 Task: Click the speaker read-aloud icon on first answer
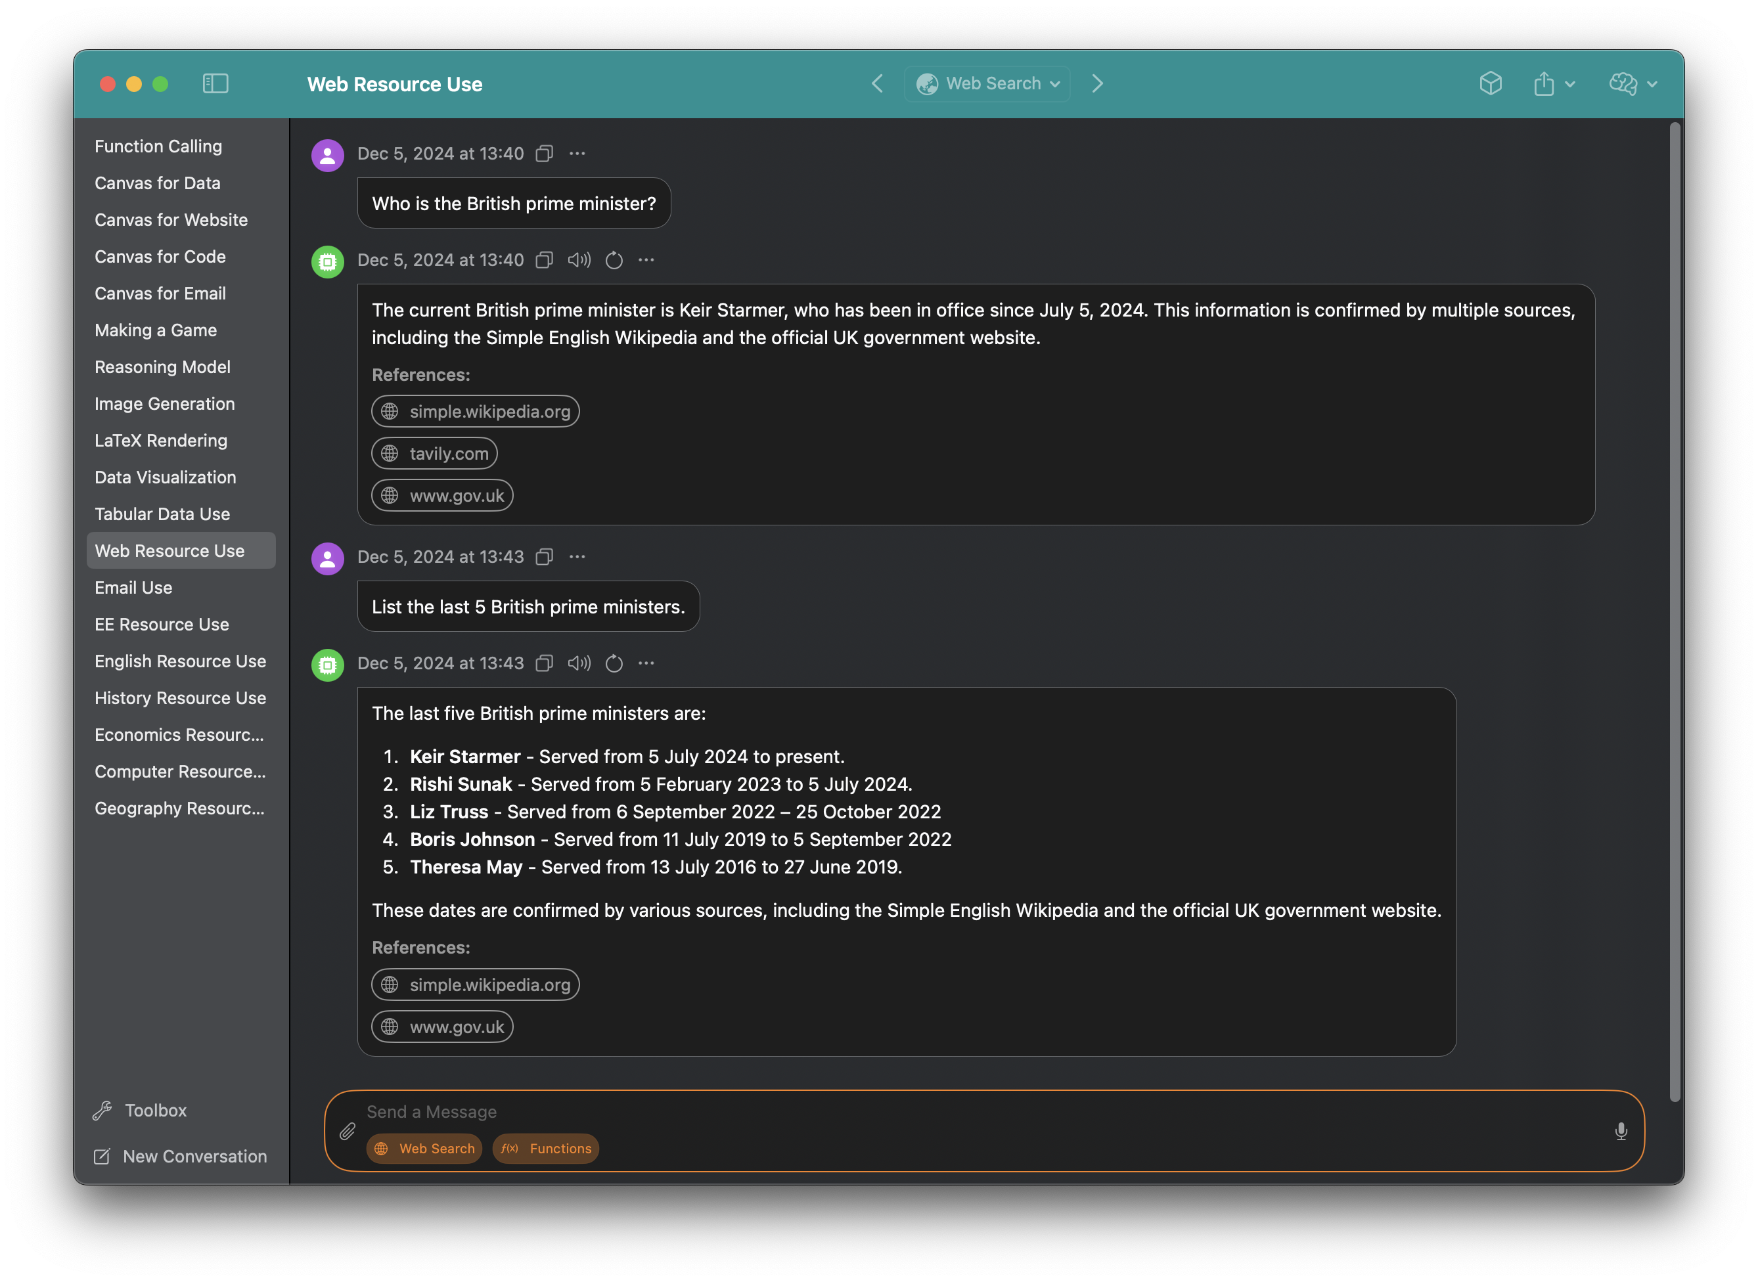[x=579, y=260]
